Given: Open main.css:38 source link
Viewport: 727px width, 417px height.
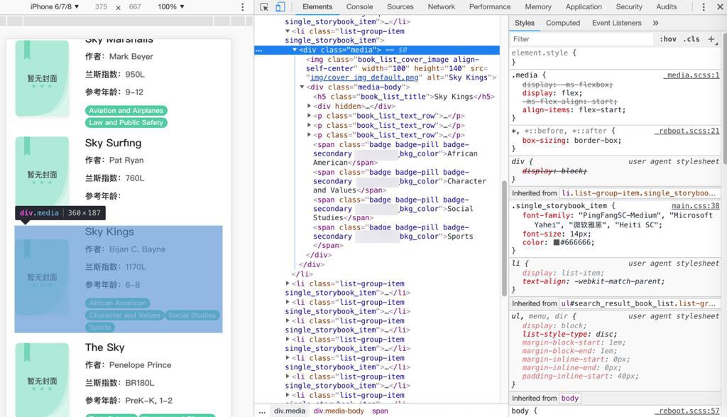Looking at the screenshot, I should (696, 206).
